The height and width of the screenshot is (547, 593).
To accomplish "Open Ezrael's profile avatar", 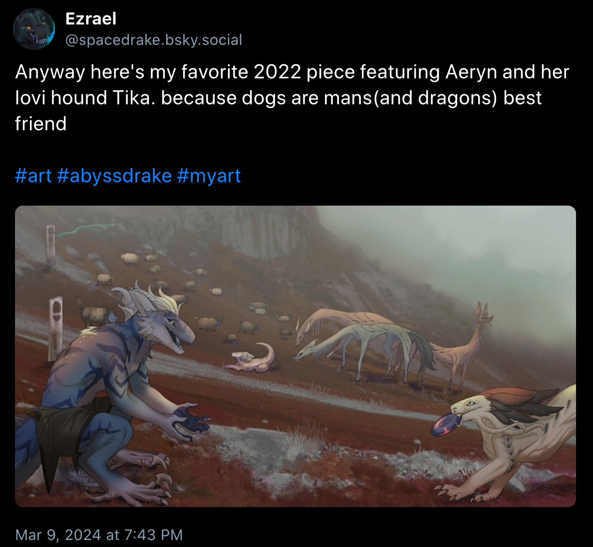I will [x=33, y=29].
